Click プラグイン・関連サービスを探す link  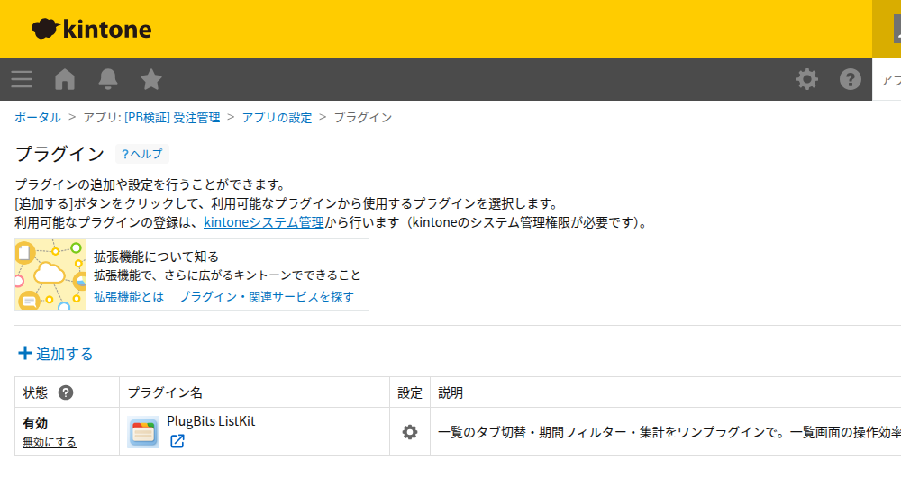coord(266,297)
